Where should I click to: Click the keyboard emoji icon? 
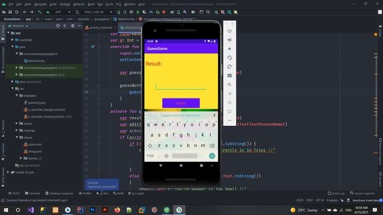tap(166, 156)
